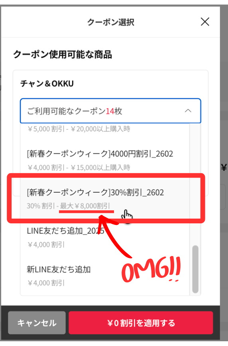Click the クーポン使用可能な商品 heading
This screenshot has height=346, width=228.
coord(63,55)
